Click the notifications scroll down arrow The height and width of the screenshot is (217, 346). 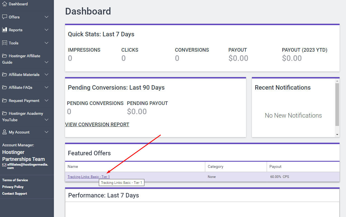tap(337, 135)
